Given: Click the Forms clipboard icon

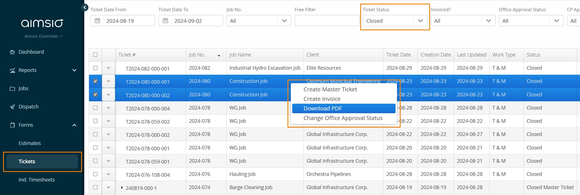Looking at the screenshot, I should click(x=12, y=125).
